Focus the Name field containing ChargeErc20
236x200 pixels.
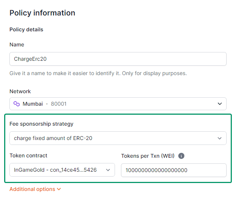pyautogui.click(x=118, y=59)
